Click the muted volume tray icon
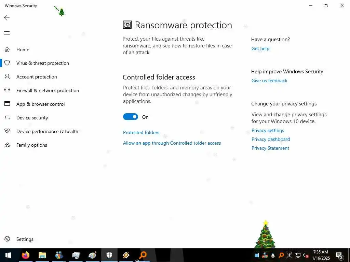Image resolution: width=350 pixels, height=262 pixels. [306, 255]
